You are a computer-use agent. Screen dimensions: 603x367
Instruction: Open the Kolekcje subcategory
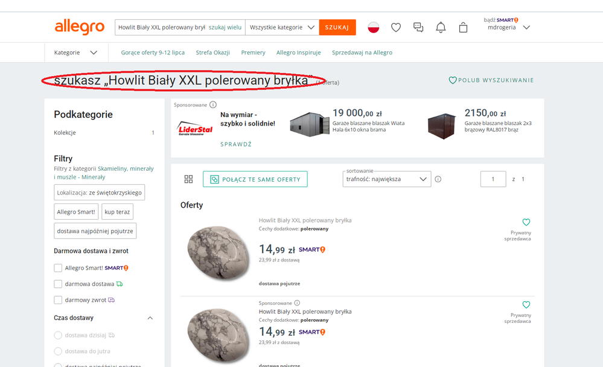point(65,132)
